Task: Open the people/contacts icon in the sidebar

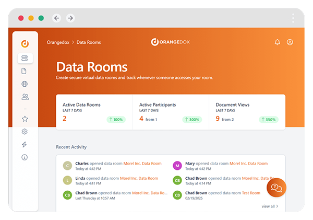Action: tap(25, 97)
